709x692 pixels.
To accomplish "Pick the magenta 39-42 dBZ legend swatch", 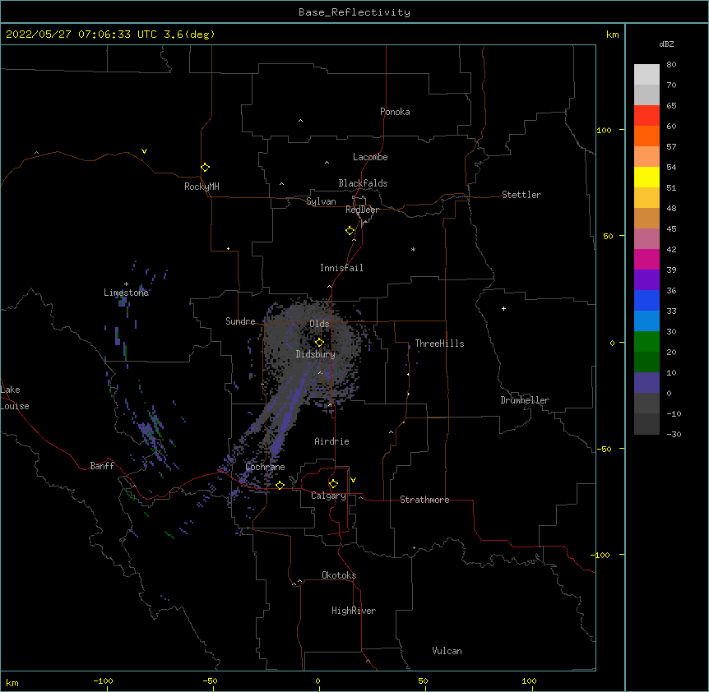I will [x=646, y=259].
